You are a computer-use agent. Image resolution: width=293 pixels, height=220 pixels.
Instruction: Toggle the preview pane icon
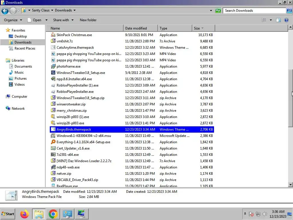pos(278,20)
